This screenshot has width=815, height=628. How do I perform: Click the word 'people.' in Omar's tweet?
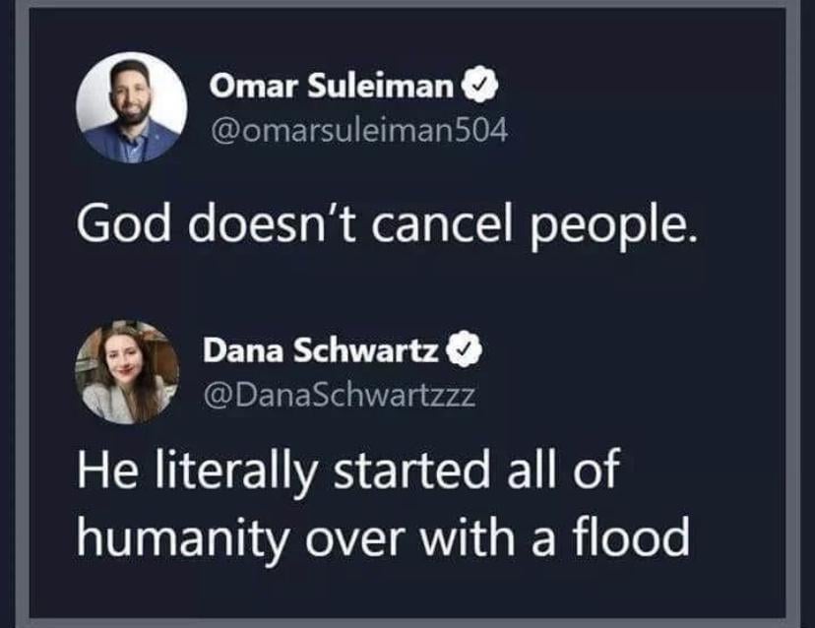[x=613, y=226]
